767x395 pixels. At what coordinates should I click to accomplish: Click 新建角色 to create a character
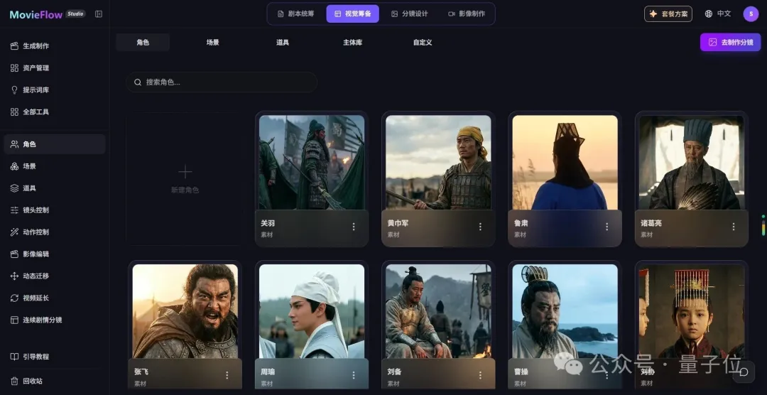185,179
